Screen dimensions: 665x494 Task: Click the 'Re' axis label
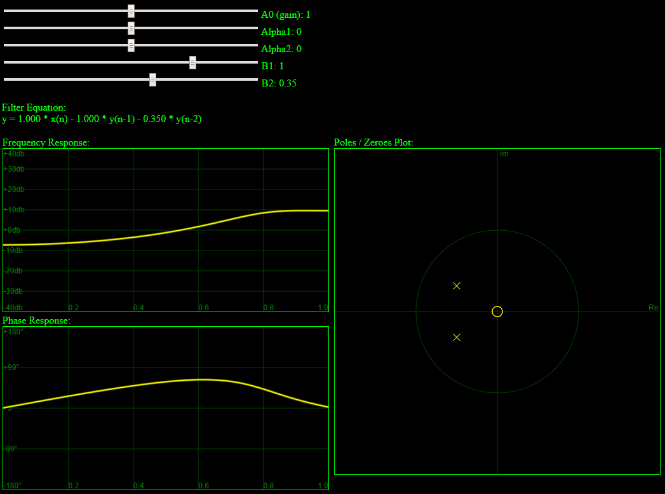click(x=653, y=308)
